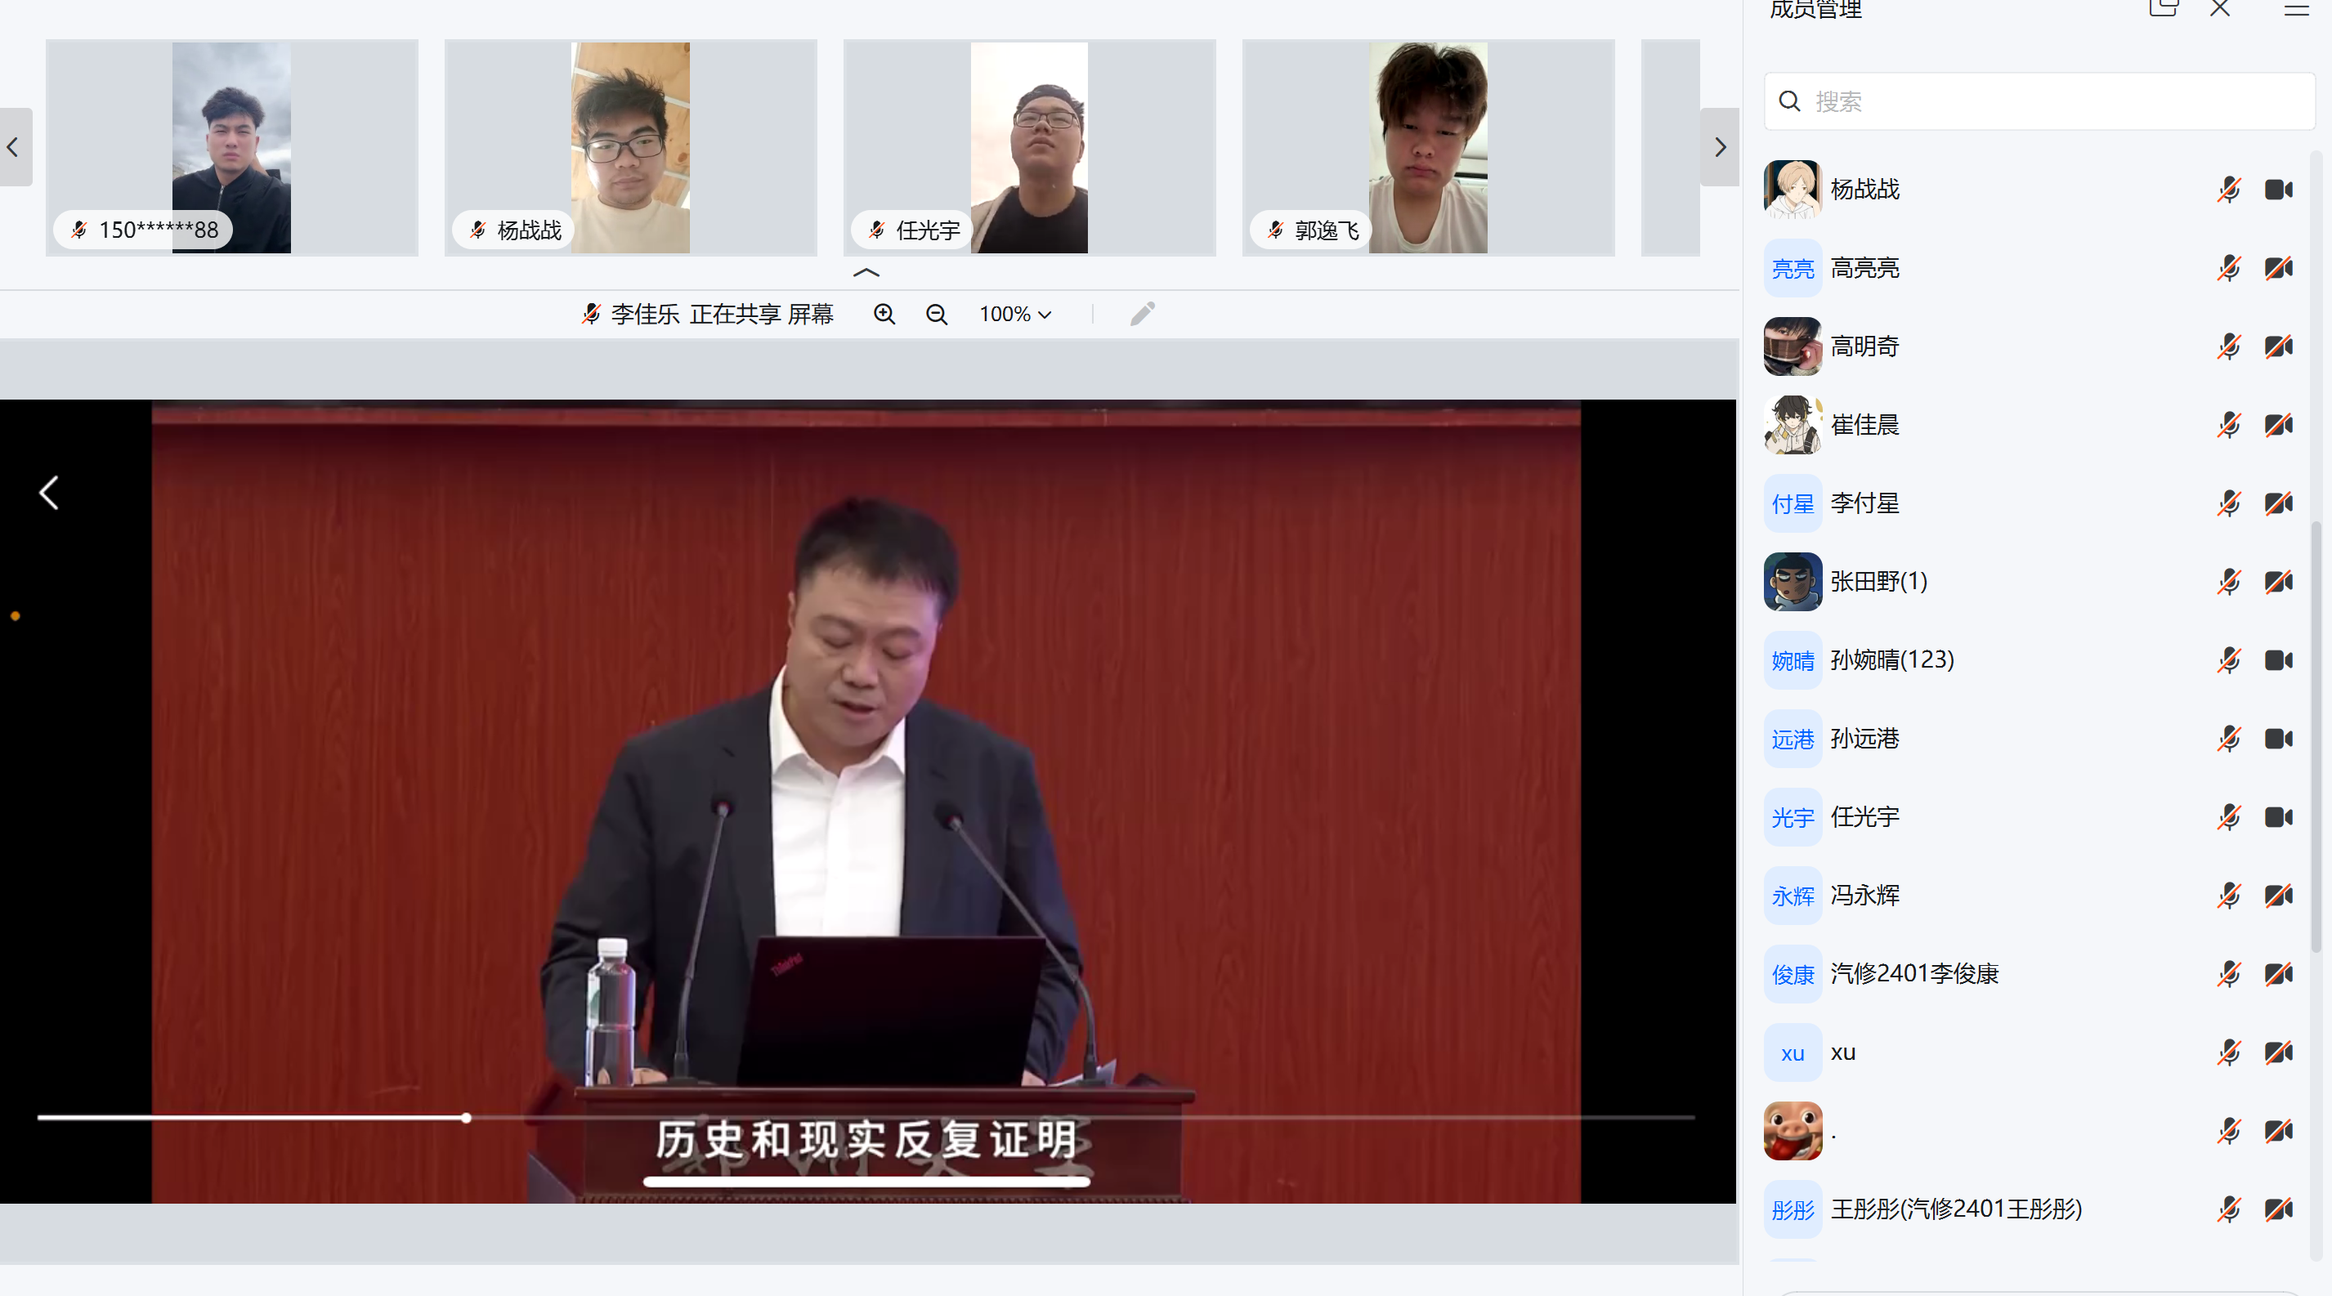Click the muted mic icon for 张田野(1)

click(2229, 582)
